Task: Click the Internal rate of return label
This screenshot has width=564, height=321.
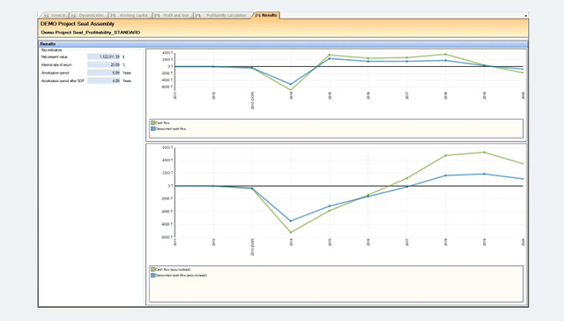Action: click(56, 64)
